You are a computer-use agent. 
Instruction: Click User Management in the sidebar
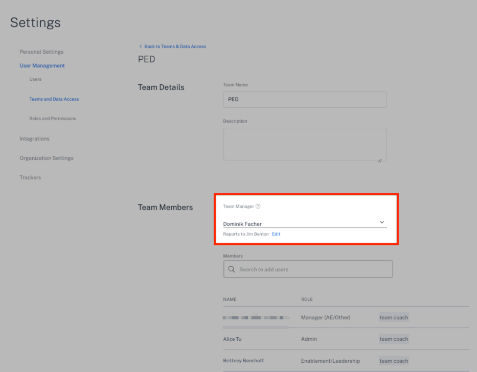pos(41,65)
